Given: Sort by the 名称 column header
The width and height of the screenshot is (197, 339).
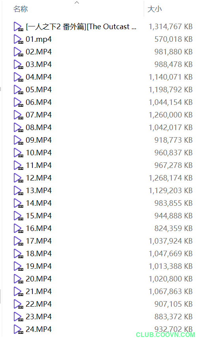Looking at the screenshot, I should pos(21,9).
